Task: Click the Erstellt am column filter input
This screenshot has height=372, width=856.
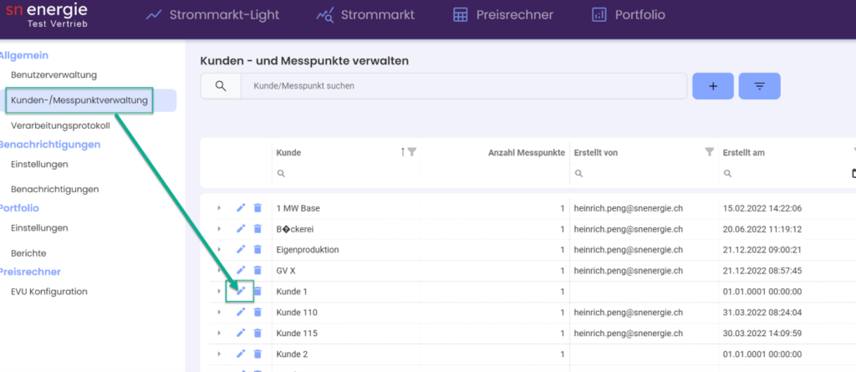Action: coord(786,173)
